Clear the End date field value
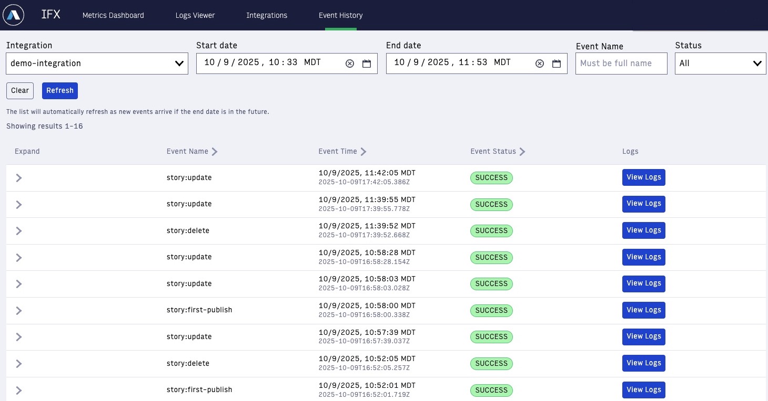This screenshot has height=401, width=768. click(x=540, y=64)
